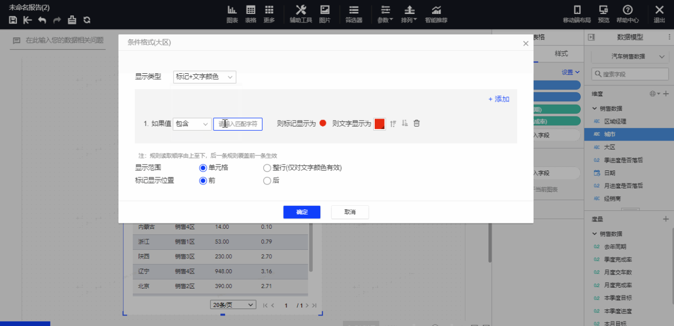Click the 智能推荐 icon

click(436, 14)
